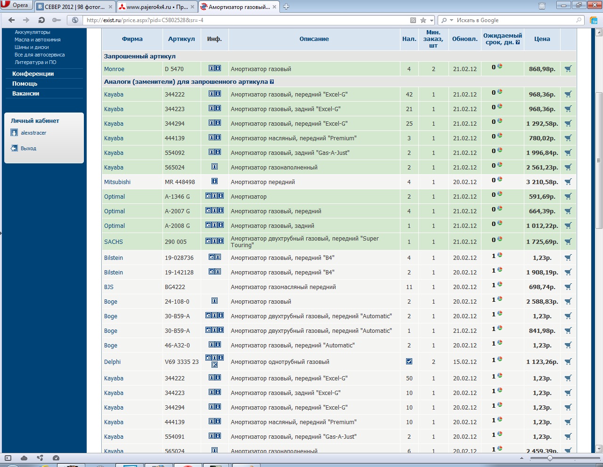Screen dimensions: 603x467
Task: Open address bar history dropdown arrow
Action: pos(432,20)
